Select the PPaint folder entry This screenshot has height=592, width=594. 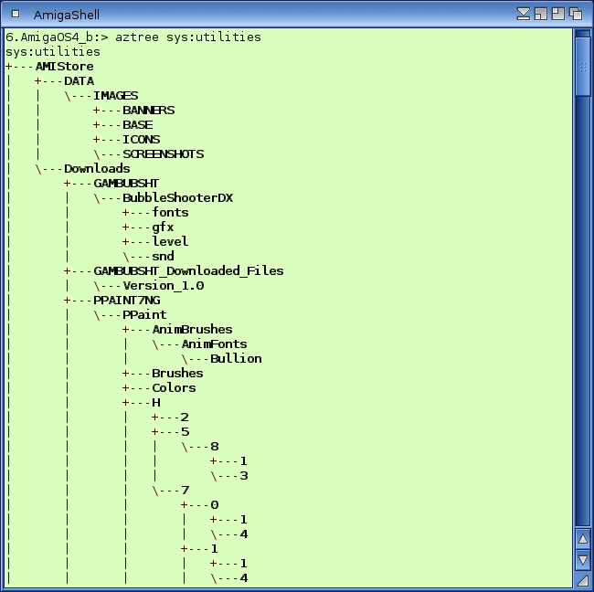pos(144,315)
